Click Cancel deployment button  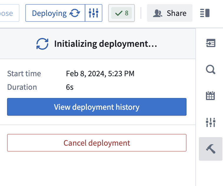coord(97,143)
